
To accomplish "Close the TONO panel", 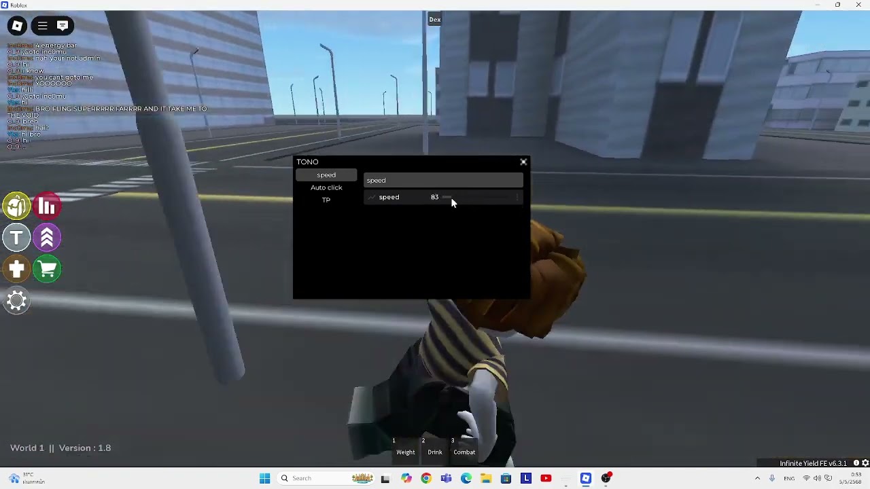I will [523, 162].
